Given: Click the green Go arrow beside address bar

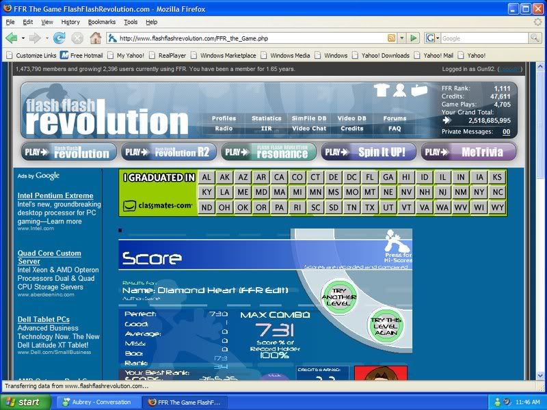Looking at the screenshot, I should (414, 38).
